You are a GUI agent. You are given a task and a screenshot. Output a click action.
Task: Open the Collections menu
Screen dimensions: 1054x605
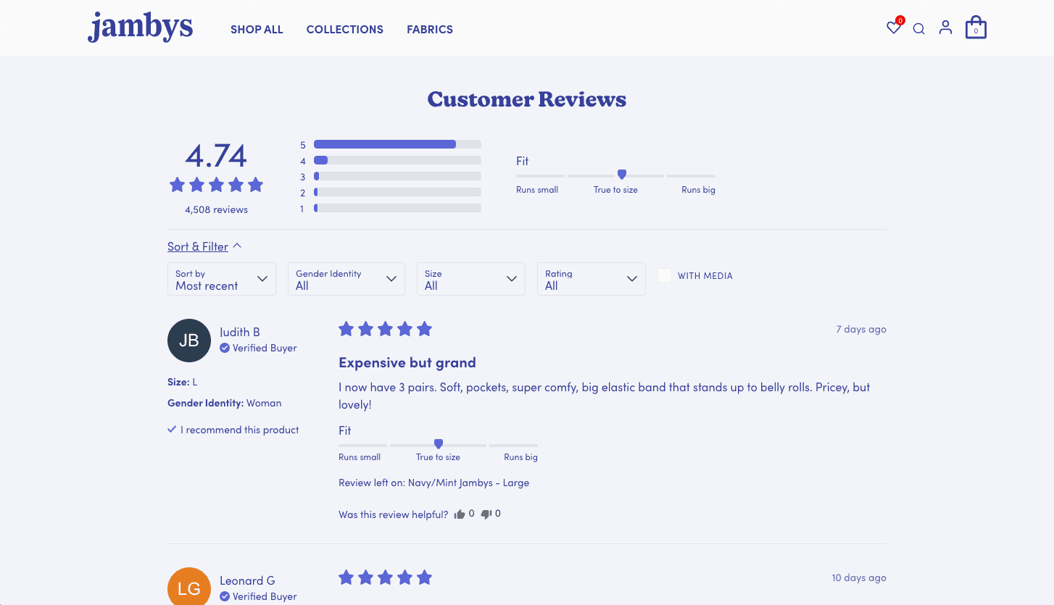click(x=345, y=30)
